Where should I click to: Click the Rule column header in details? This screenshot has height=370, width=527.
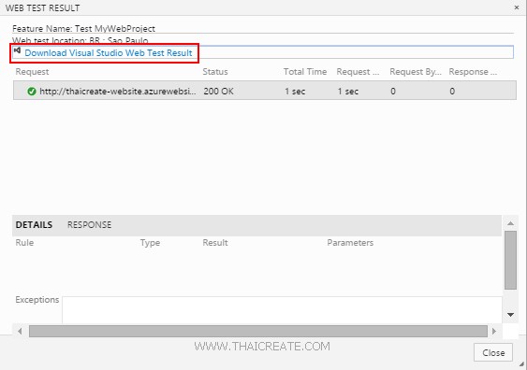click(x=24, y=243)
